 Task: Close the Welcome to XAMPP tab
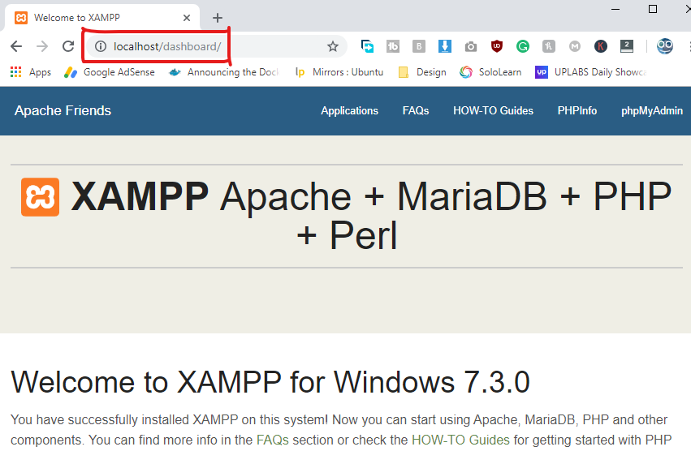[187, 18]
